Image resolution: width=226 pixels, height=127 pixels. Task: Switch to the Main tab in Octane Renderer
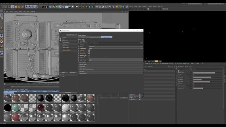tap(83, 37)
